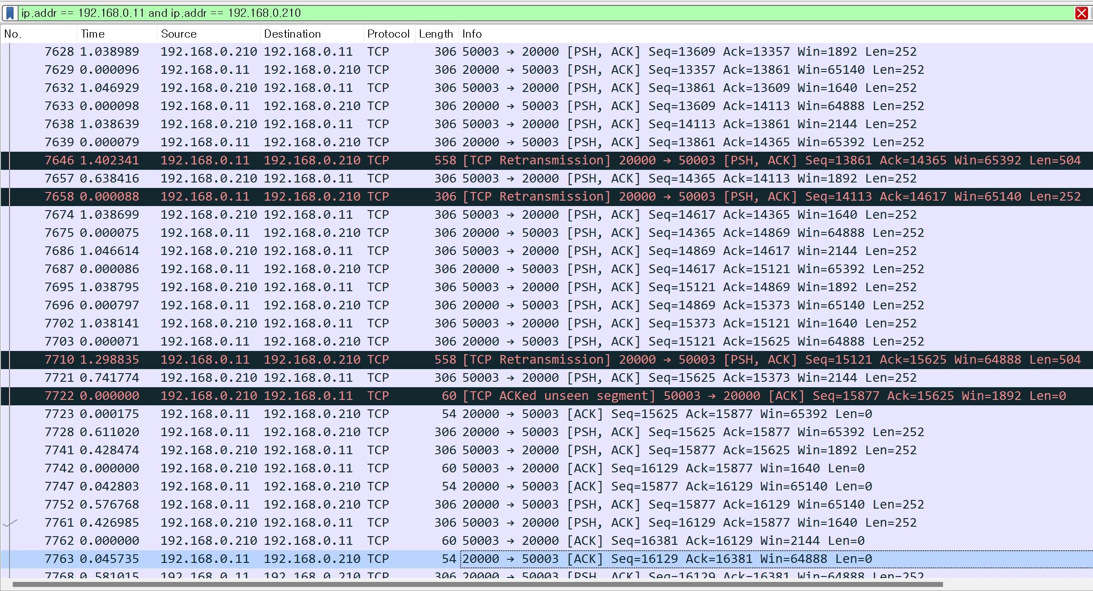Select packet 7657 row
The image size is (1093, 591).
point(547,178)
